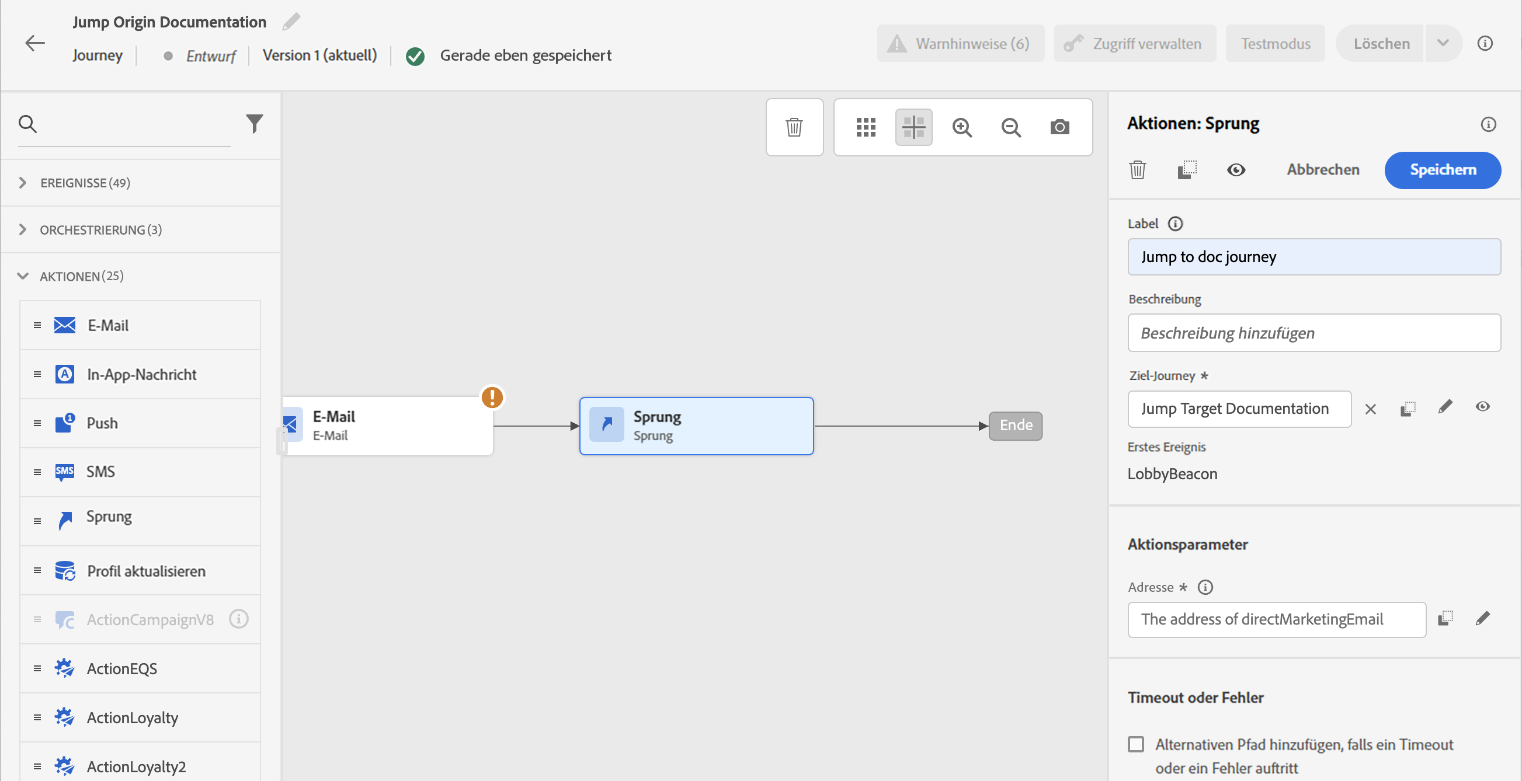Click the zoom out magnifier icon
This screenshot has width=1522, height=781.
(1011, 127)
